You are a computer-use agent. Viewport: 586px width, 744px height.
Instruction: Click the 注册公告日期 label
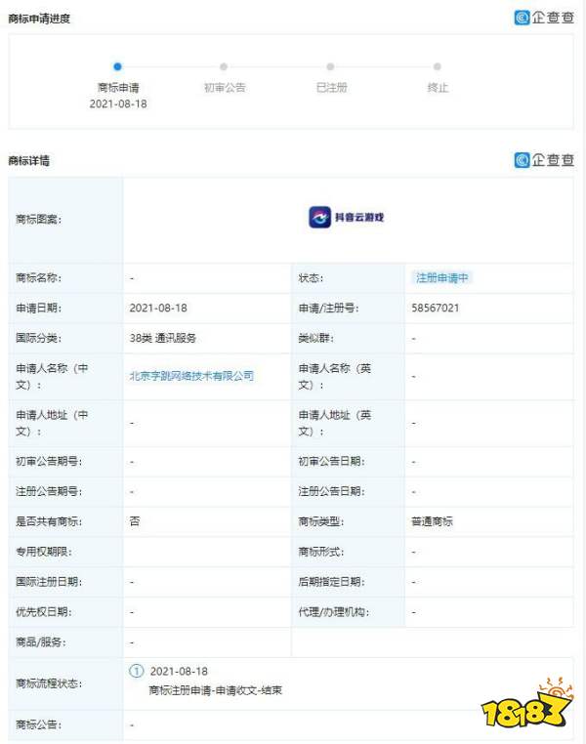(331, 491)
